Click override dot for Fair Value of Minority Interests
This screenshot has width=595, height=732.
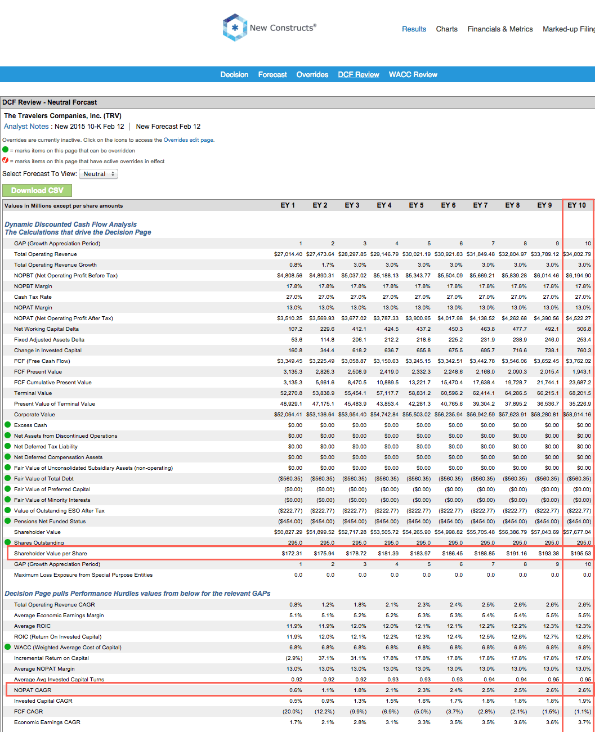(8, 500)
